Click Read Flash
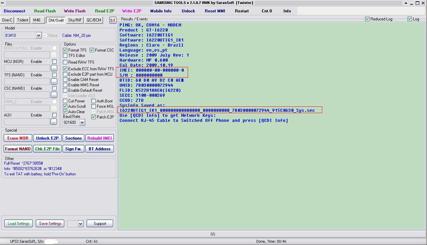The image size is (427, 245). [x=45, y=11]
